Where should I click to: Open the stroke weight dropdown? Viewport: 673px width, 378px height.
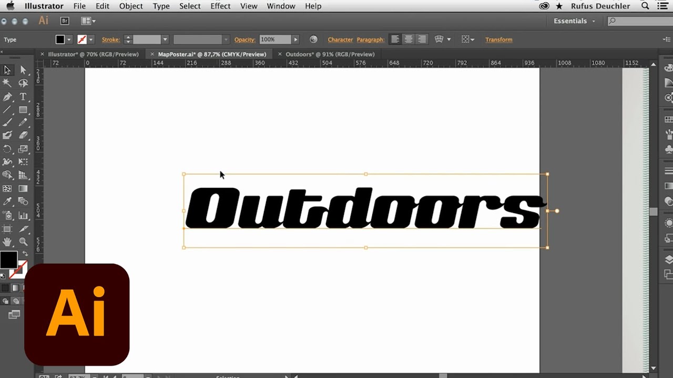click(x=165, y=39)
